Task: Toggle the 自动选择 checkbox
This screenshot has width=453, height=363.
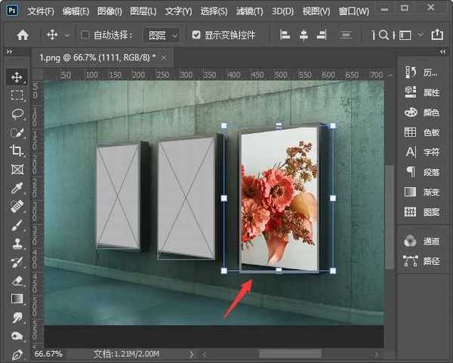Action: [85, 35]
